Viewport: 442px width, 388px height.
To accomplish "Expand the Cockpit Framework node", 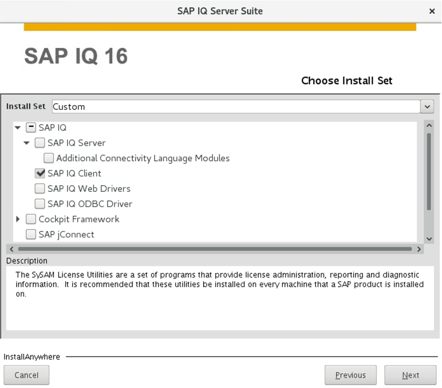I will [18, 219].
